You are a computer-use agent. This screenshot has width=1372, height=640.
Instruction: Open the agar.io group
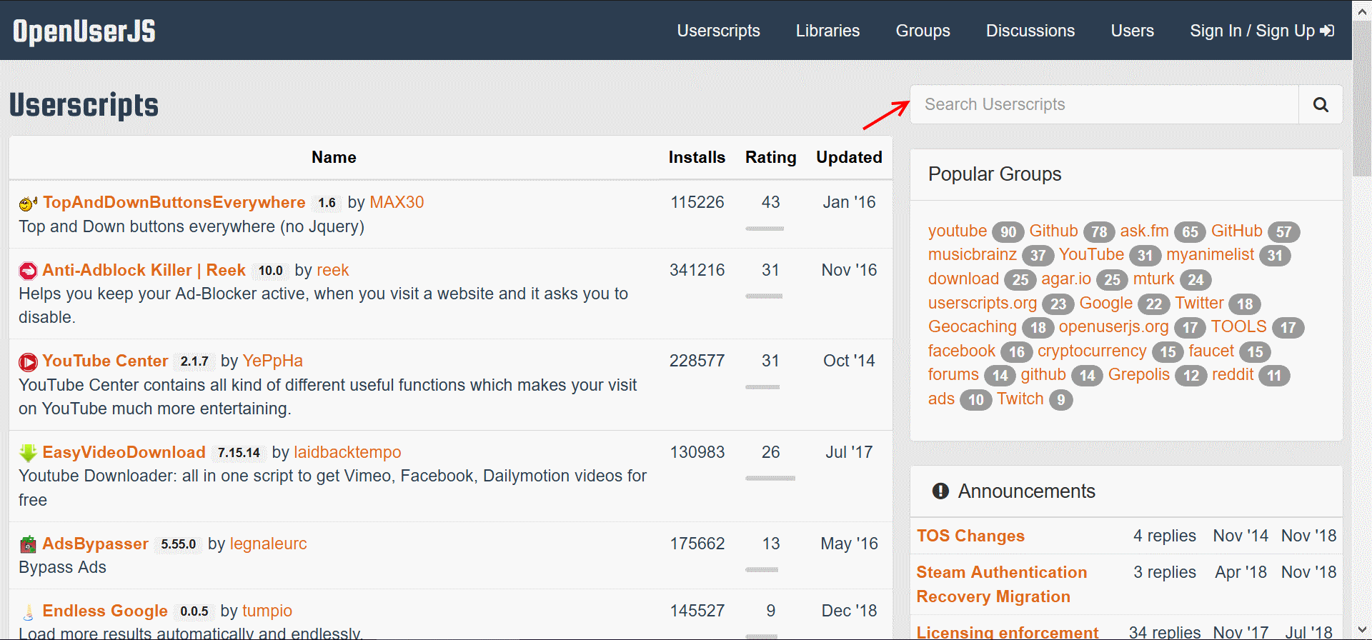tap(1066, 279)
